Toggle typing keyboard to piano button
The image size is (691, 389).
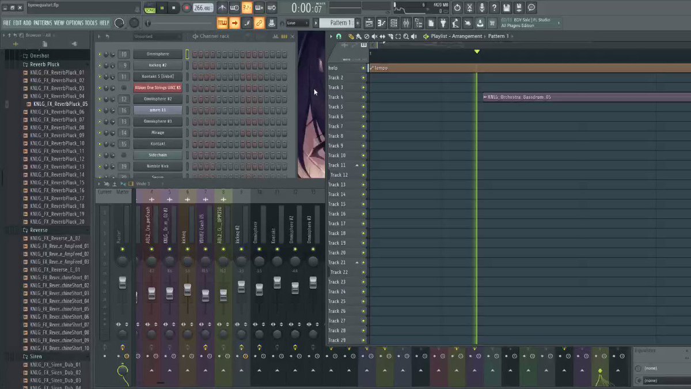point(222,22)
